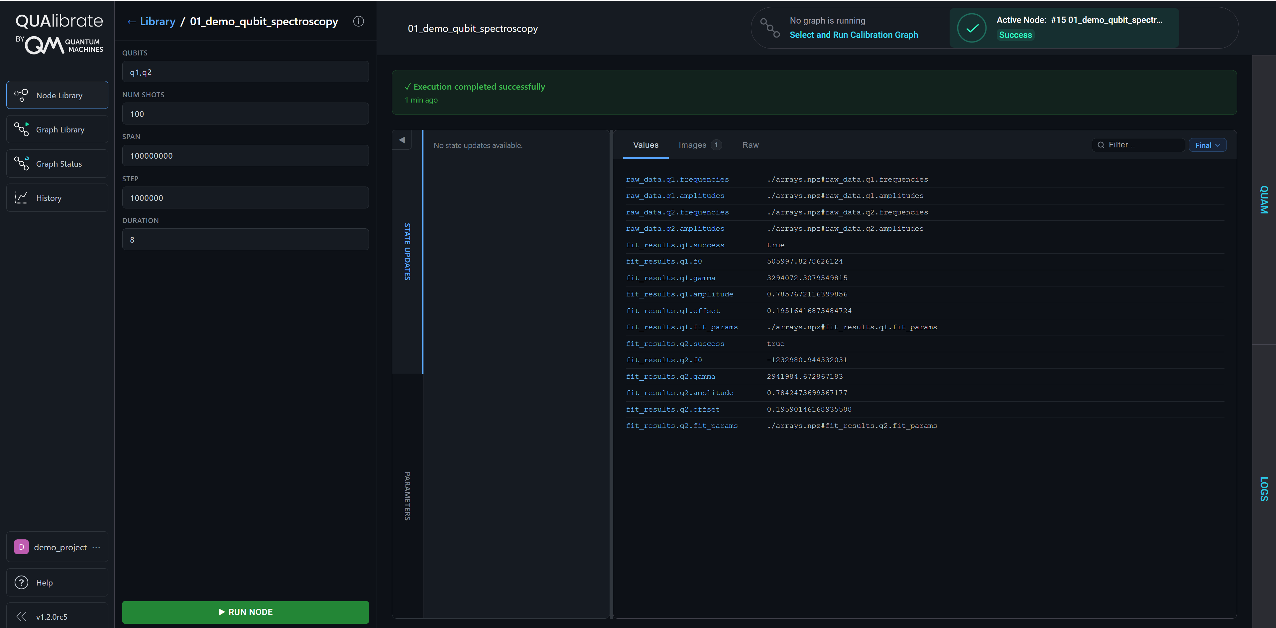The height and width of the screenshot is (628, 1276).
Task: Collapse the sidebar with double chevron icon
Action: click(21, 616)
